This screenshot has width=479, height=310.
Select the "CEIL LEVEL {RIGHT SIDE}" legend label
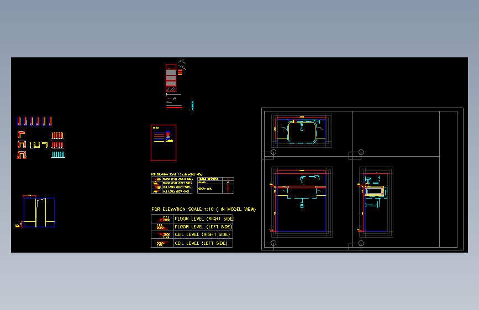coord(202,234)
